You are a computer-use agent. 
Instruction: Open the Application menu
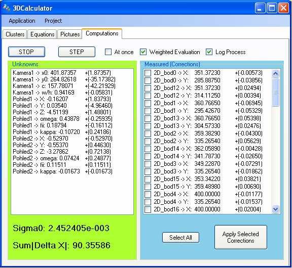click(22, 21)
